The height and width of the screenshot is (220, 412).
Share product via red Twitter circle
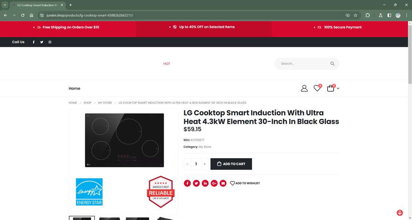[x=196, y=183]
